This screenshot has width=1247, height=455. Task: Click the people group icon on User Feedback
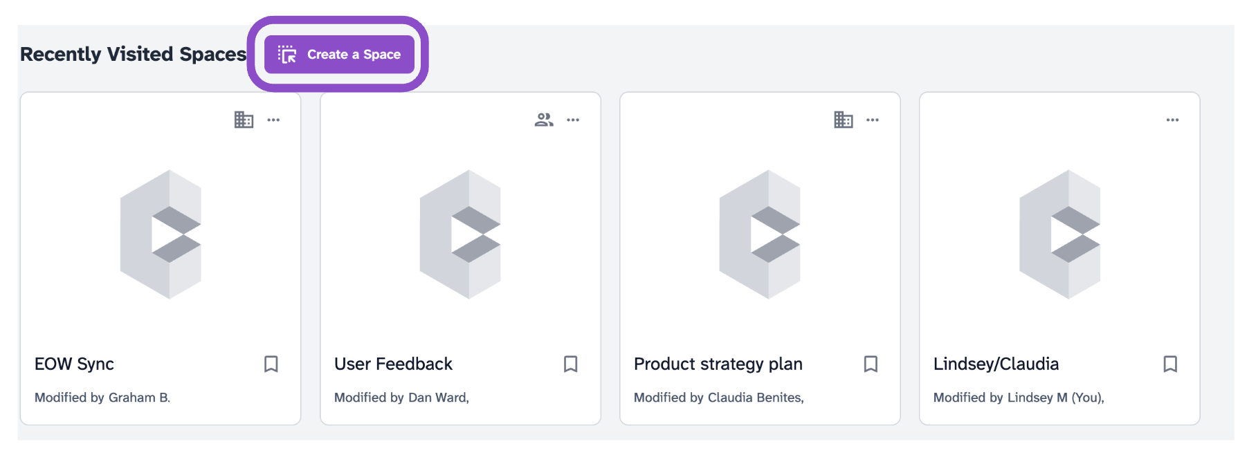tap(544, 120)
